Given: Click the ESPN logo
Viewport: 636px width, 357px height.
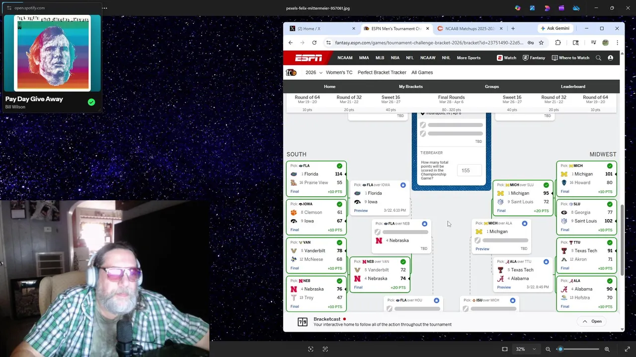Looking at the screenshot, I should pyautogui.click(x=309, y=58).
